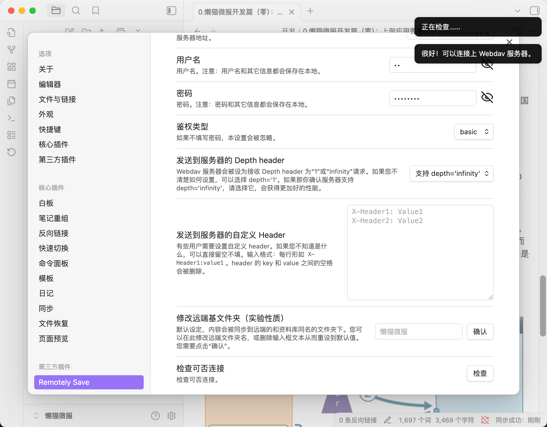Open the bookmarks icon in top bar
Screen dimensions: 547x427
click(95, 11)
